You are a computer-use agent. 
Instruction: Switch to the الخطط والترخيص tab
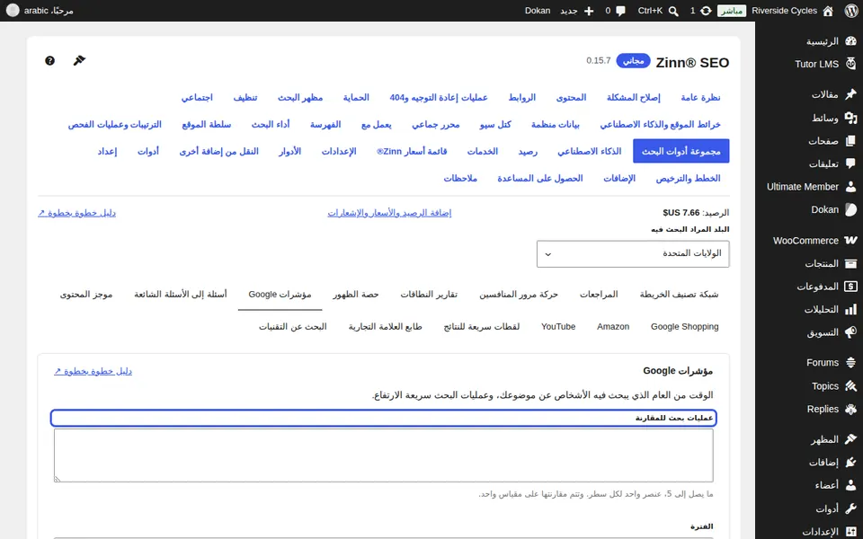(688, 178)
